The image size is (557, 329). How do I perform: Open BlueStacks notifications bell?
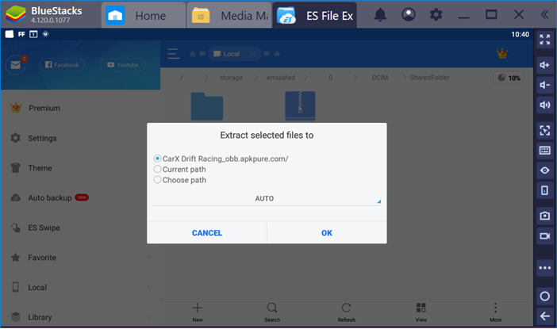pyautogui.click(x=380, y=14)
